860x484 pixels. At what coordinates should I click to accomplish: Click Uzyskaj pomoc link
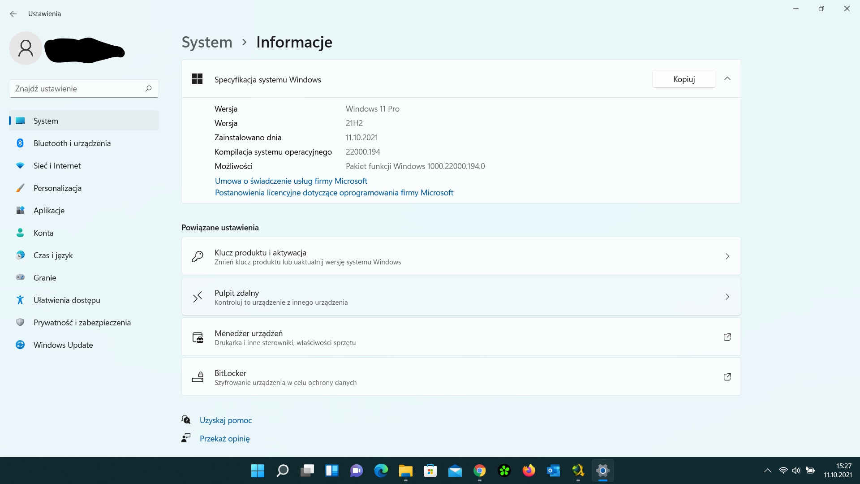pos(226,420)
